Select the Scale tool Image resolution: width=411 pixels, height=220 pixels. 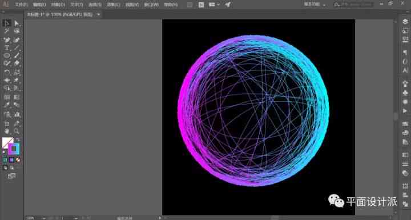pyautogui.click(x=17, y=72)
